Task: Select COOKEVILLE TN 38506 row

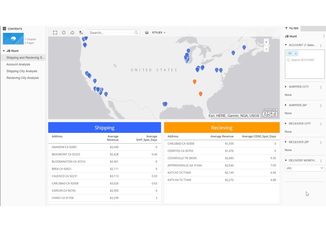Action: (x=221, y=158)
